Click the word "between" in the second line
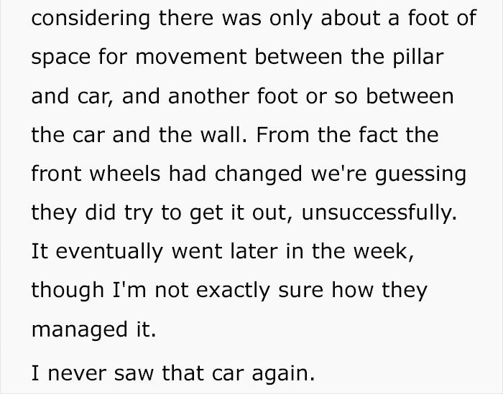The image size is (503, 394). 299,57
